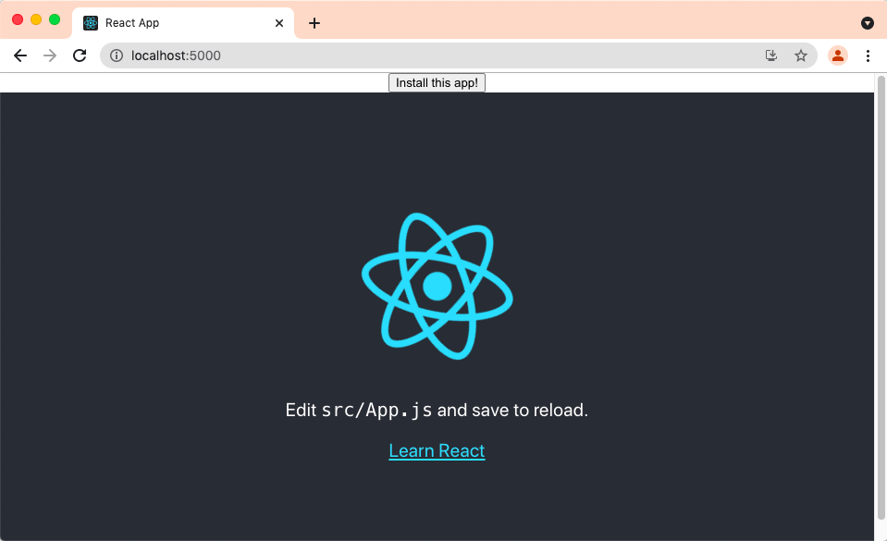Click the React favicon on the tab

91,23
